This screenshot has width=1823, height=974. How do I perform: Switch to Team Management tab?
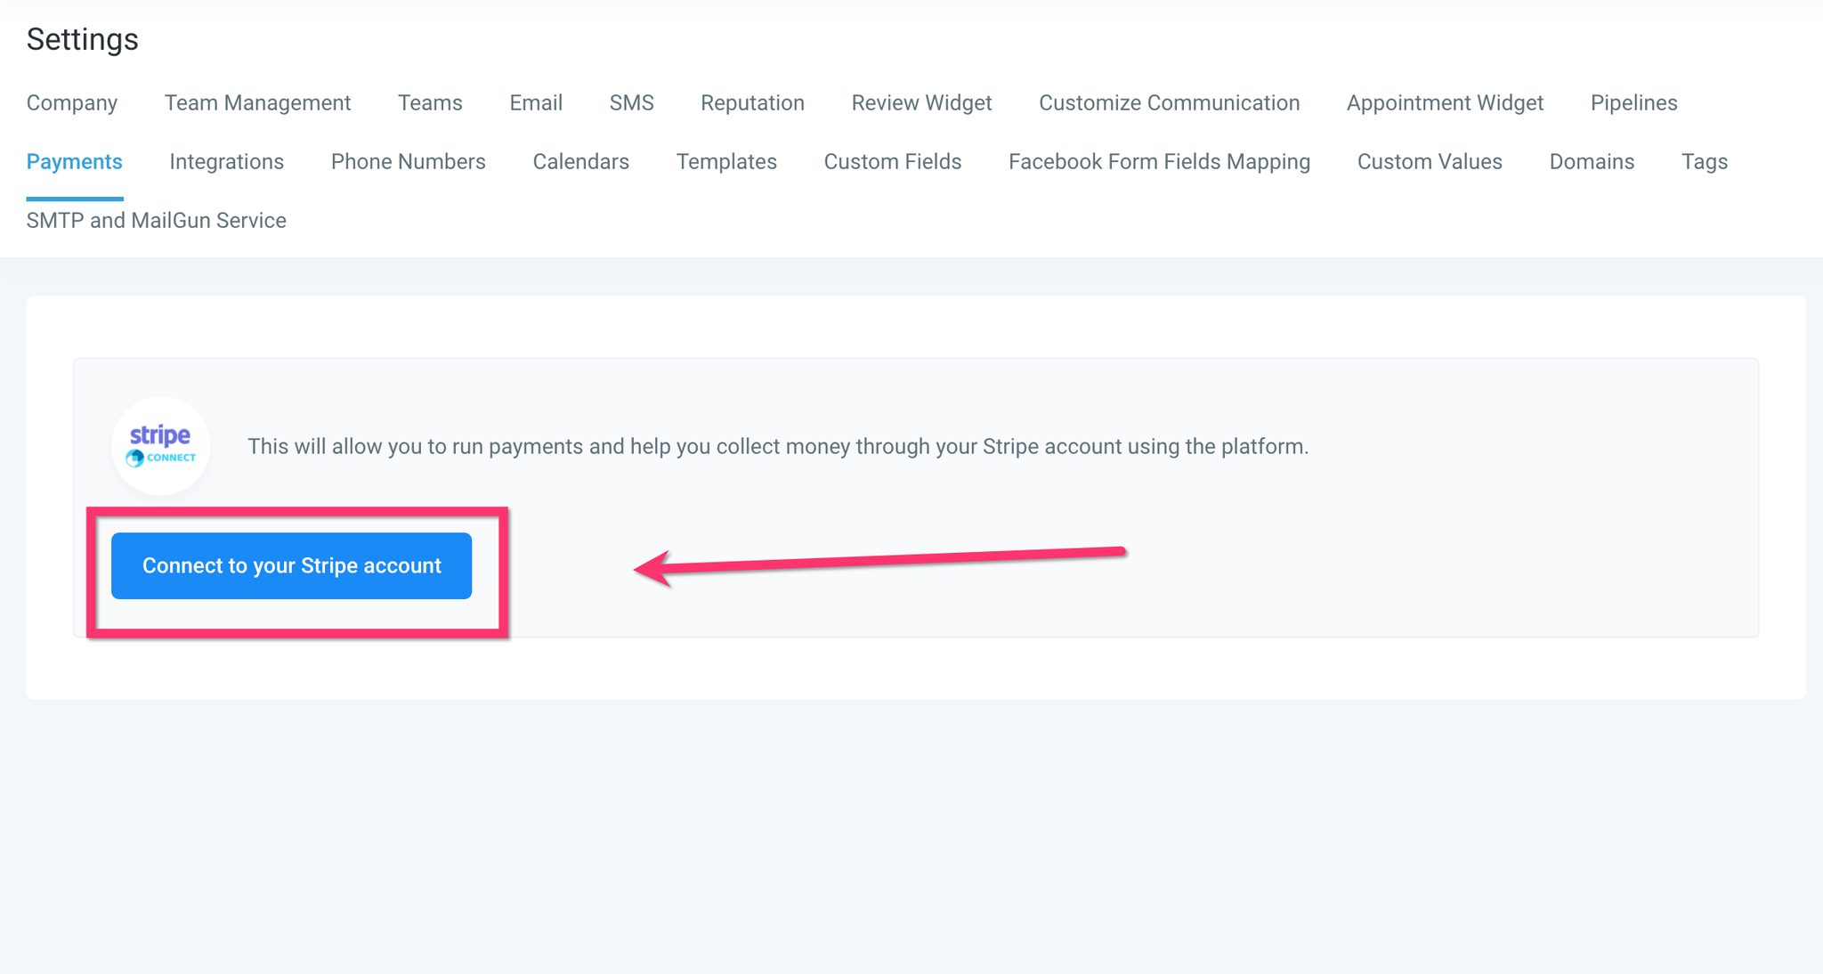257,103
